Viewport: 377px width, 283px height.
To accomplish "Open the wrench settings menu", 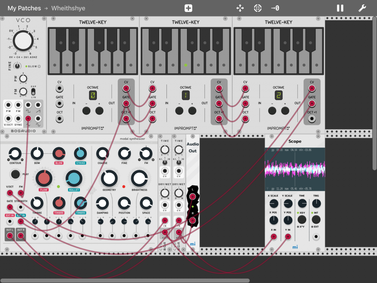I will pyautogui.click(x=362, y=8).
